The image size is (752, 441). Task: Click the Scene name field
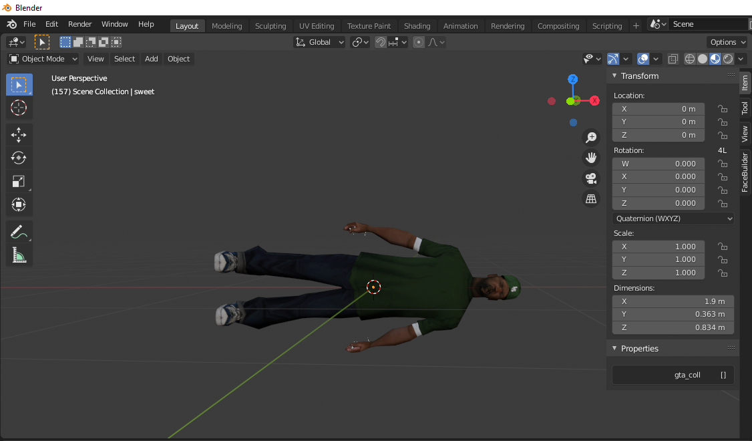click(708, 24)
